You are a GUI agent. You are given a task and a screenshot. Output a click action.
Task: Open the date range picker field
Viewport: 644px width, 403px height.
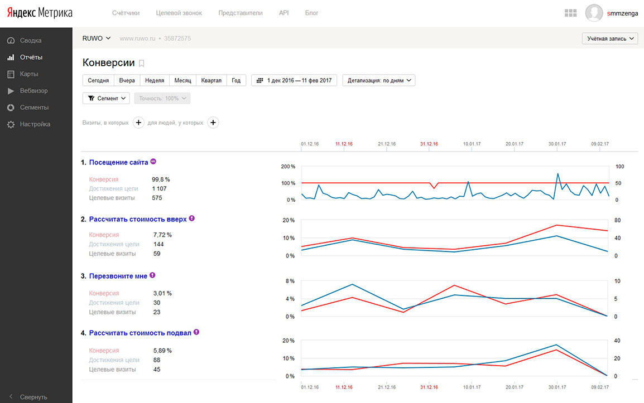click(x=294, y=80)
